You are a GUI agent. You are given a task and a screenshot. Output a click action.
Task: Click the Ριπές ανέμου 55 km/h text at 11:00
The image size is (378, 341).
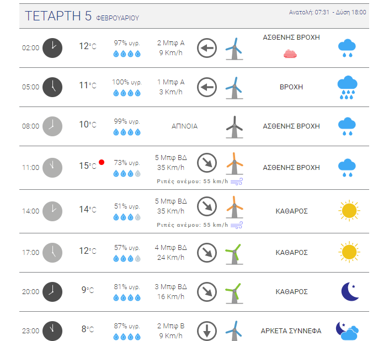[193, 182]
